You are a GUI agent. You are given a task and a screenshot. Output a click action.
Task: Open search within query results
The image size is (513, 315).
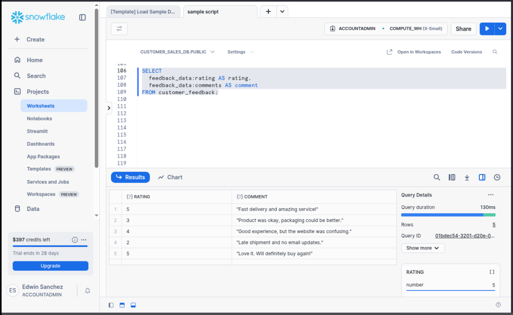click(x=437, y=177)
